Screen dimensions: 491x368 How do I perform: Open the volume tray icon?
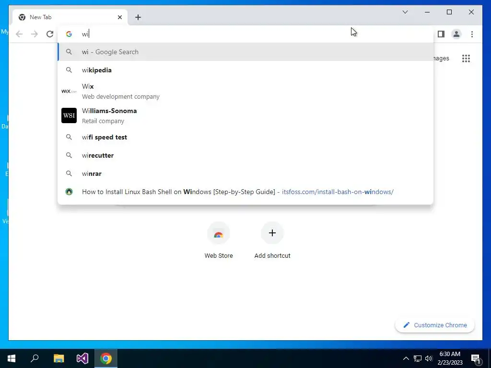(429, 358)
